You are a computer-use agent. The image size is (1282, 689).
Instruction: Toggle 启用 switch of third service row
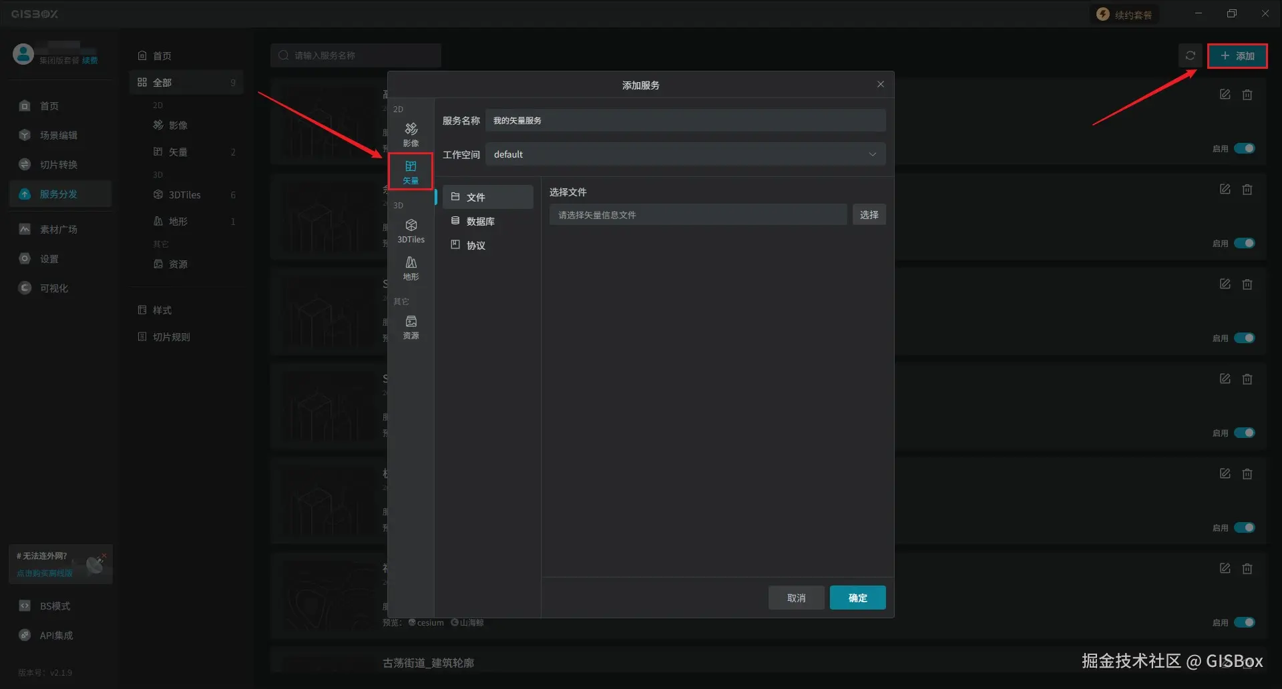click(x=1244, y=338)
